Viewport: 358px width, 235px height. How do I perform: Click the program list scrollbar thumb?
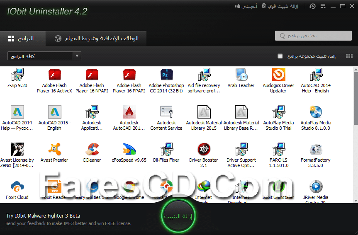coord(356,98)
